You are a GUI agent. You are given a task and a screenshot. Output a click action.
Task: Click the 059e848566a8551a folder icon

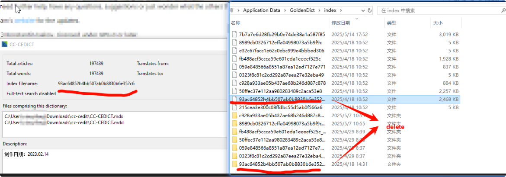234,148
